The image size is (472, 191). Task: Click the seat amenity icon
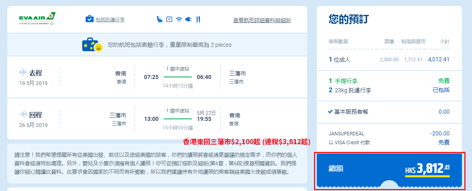tap(160, 20)
